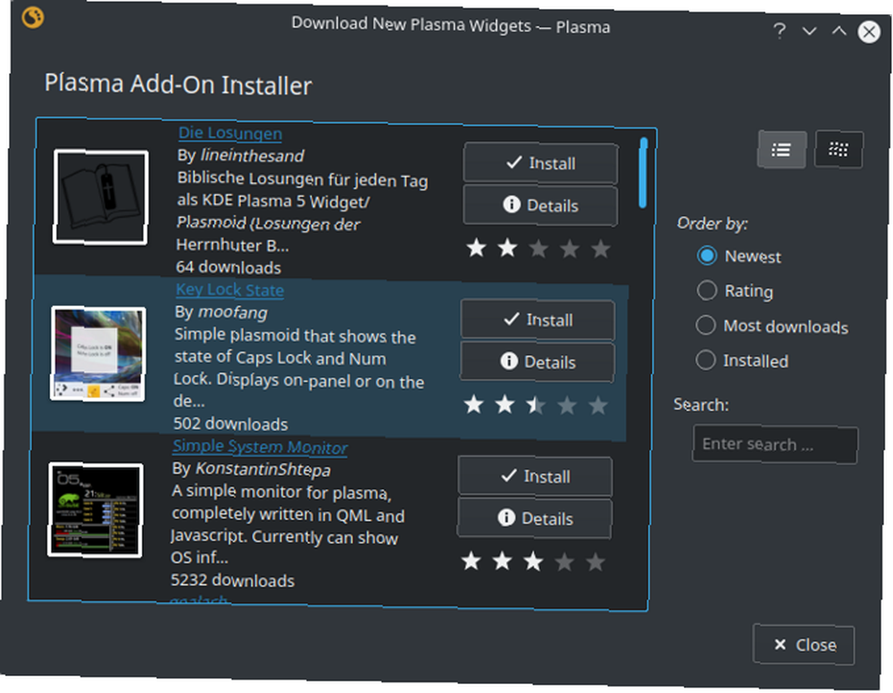Click the widget list scrollbar handle
Image resolution: width=893 pixels, height=693 pixels.
(x=643, y=173)
